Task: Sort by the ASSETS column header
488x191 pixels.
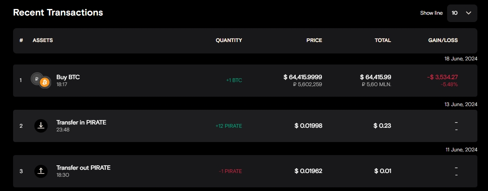Action: [43, 40]
